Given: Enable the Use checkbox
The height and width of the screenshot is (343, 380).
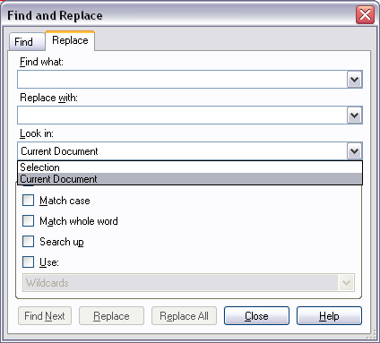Looking at the screenshot, I should 28,262.
